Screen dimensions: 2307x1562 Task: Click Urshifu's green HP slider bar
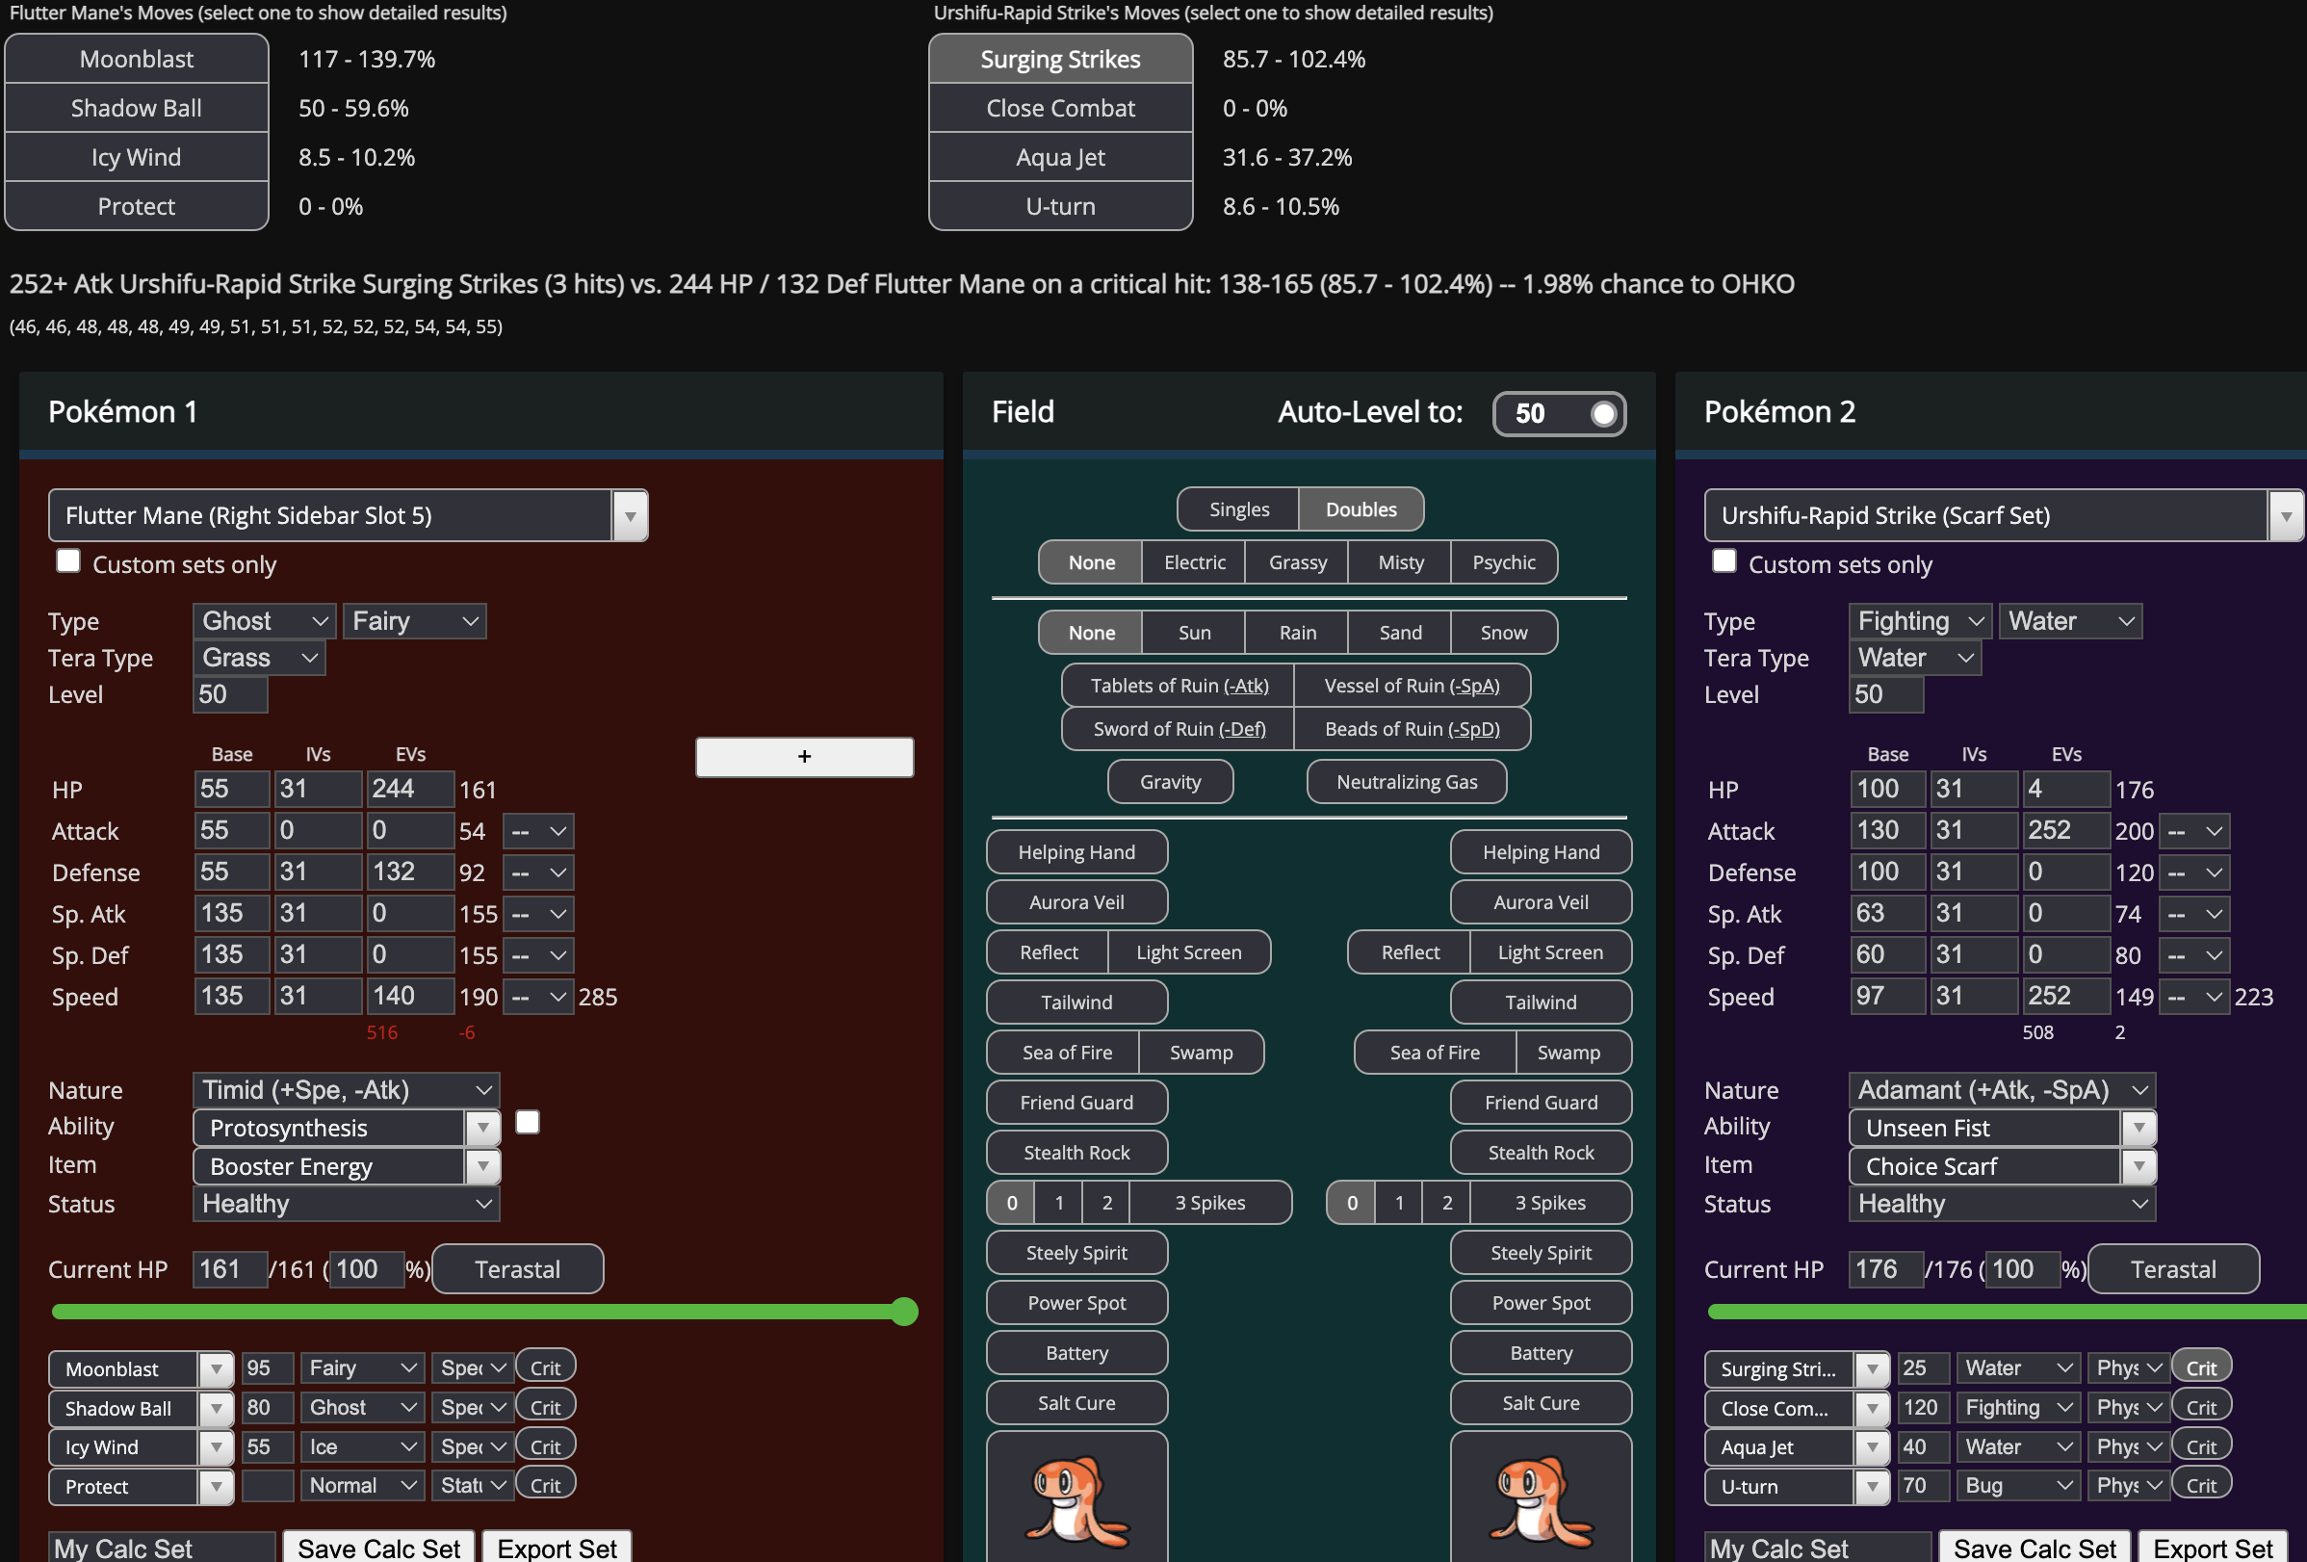pos(2007,1312)
